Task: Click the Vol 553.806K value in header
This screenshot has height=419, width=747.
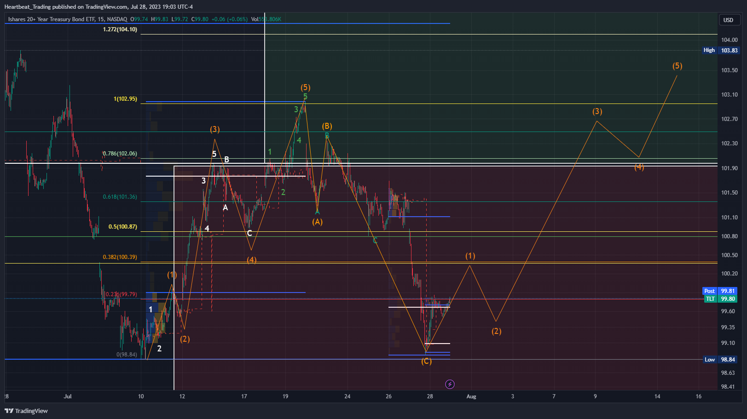Action: click(x=266, y=19)
